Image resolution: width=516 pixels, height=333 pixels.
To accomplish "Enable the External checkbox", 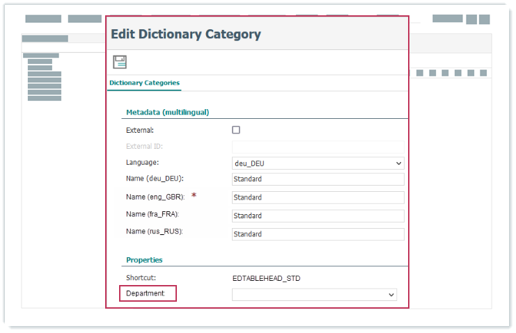I will [x=236, y=130].
